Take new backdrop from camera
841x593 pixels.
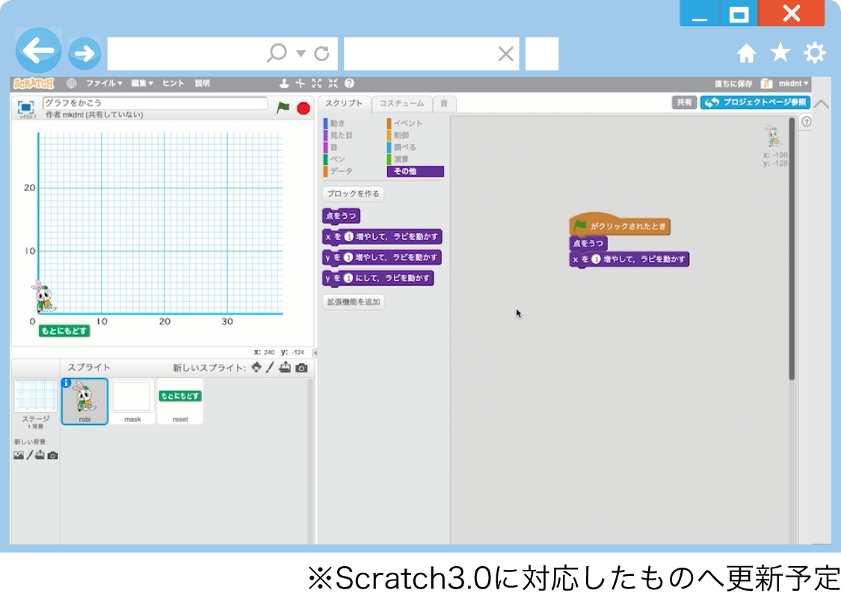52,456
